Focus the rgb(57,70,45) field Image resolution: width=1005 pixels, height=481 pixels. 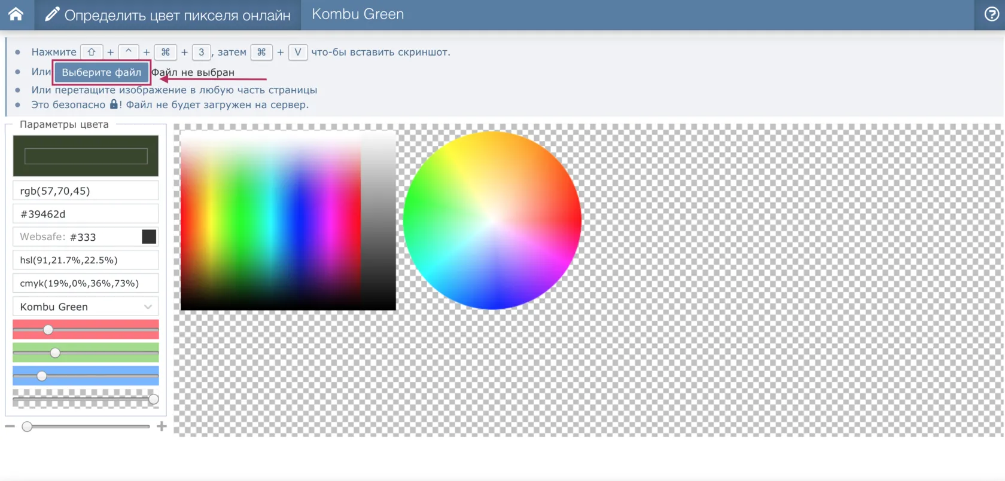point(86,191)
